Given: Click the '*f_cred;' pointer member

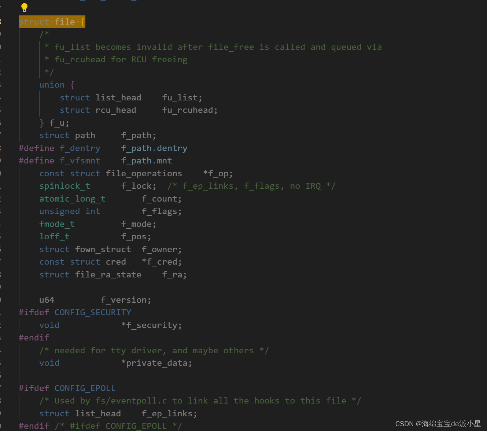Looking at the screenshot, I should click(x=162, y=262).
